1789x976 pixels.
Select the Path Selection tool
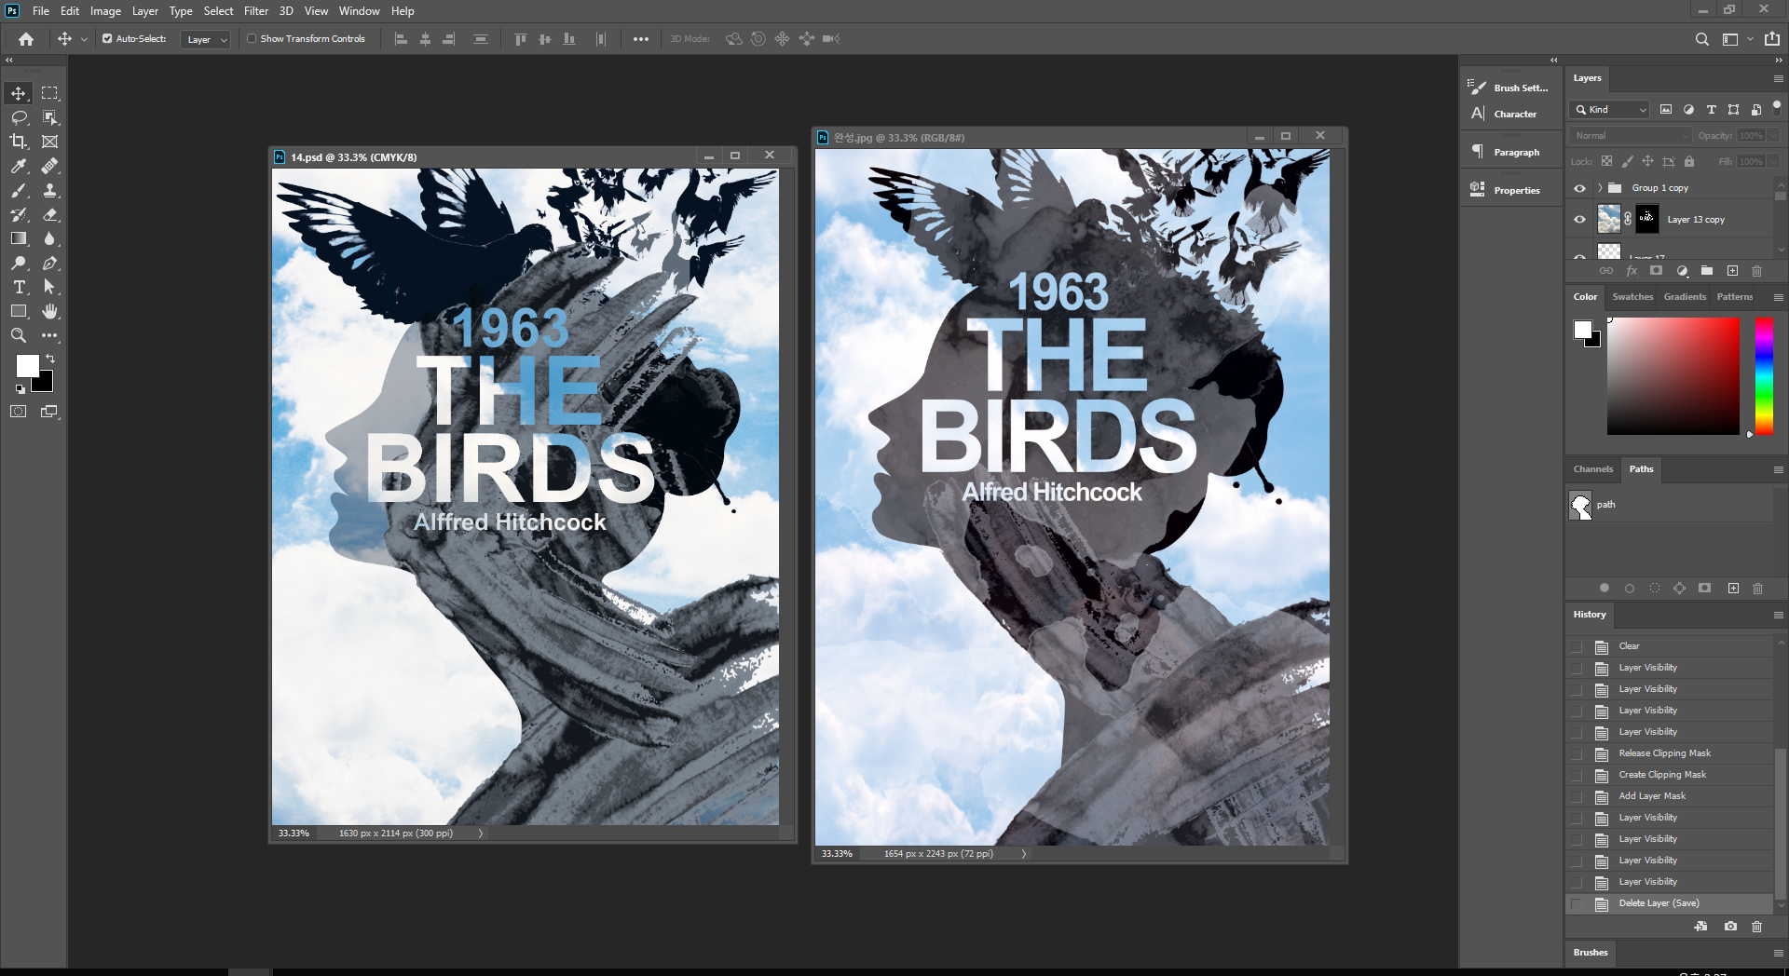pos(50,287)
